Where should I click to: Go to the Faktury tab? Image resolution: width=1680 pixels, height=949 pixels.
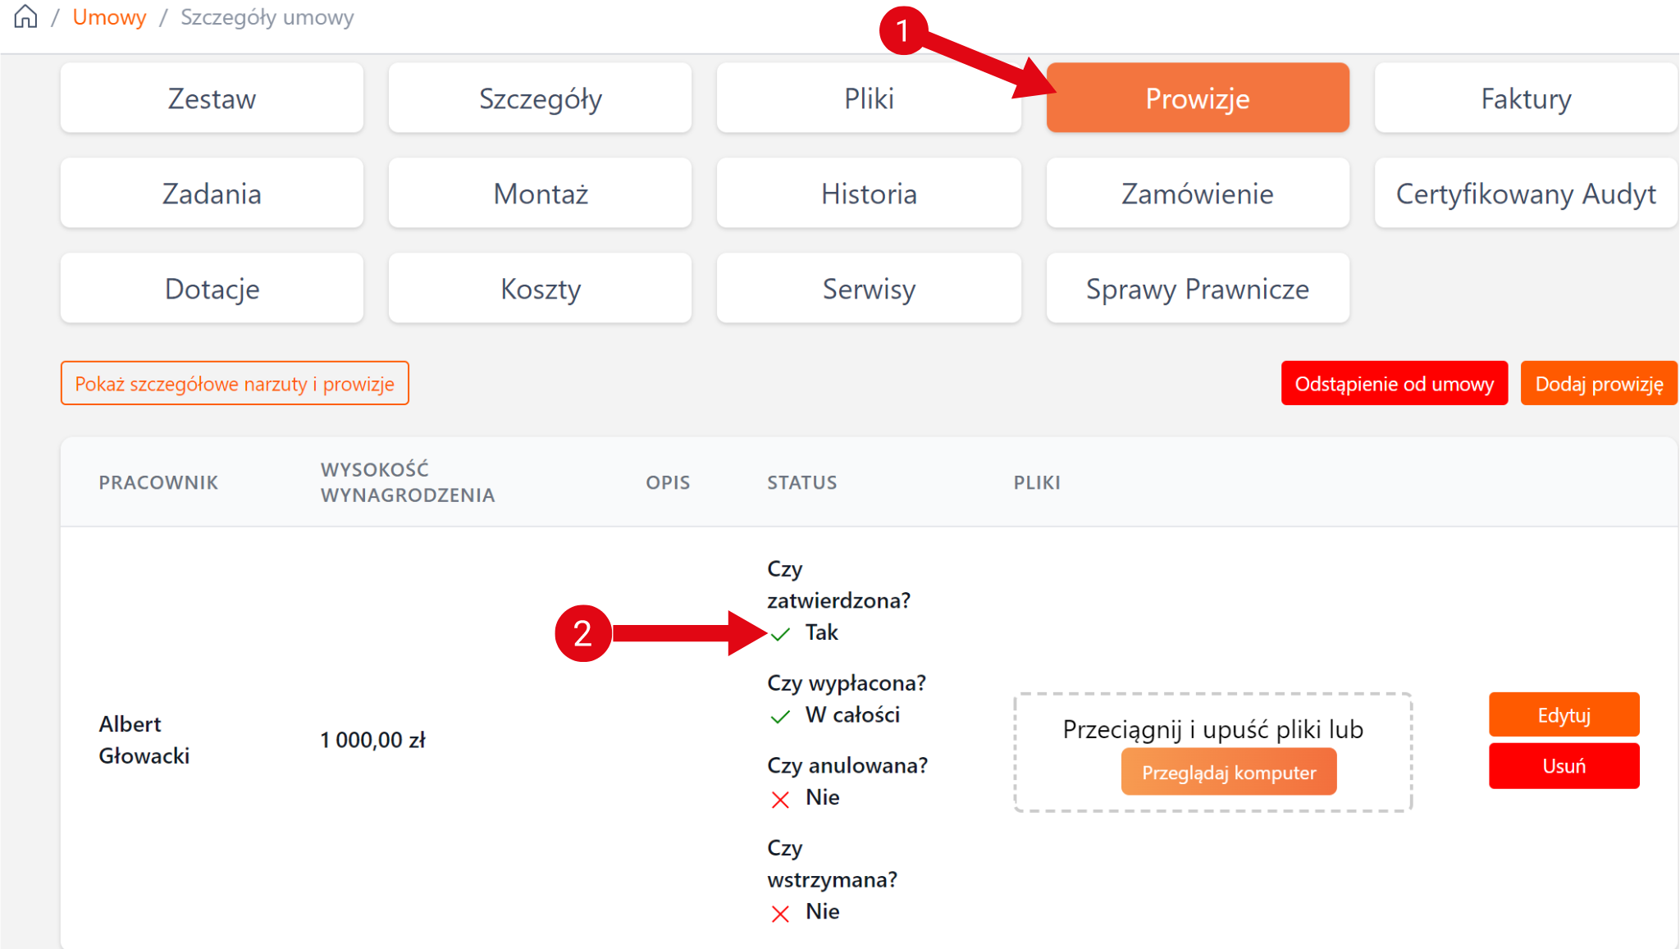1526,98
